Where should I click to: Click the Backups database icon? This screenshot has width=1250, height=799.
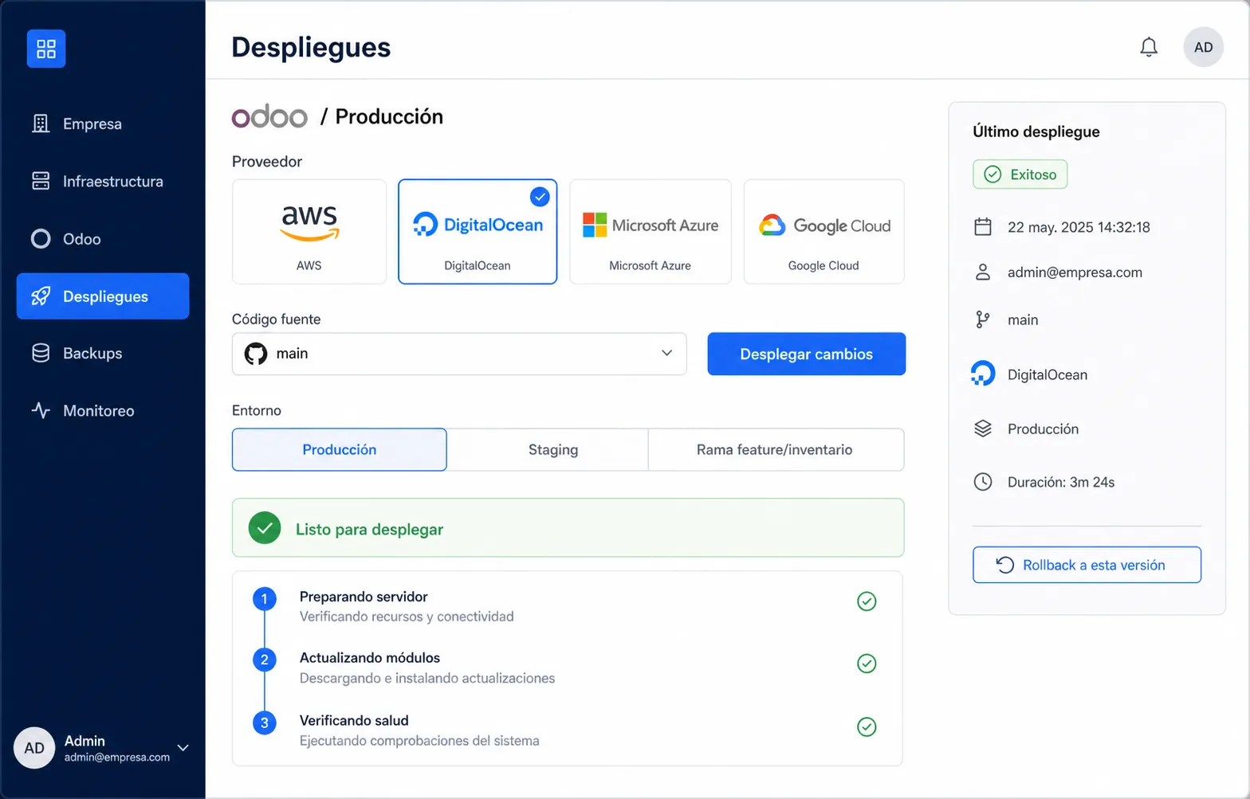pyautogui.click(x=41, y=353)
